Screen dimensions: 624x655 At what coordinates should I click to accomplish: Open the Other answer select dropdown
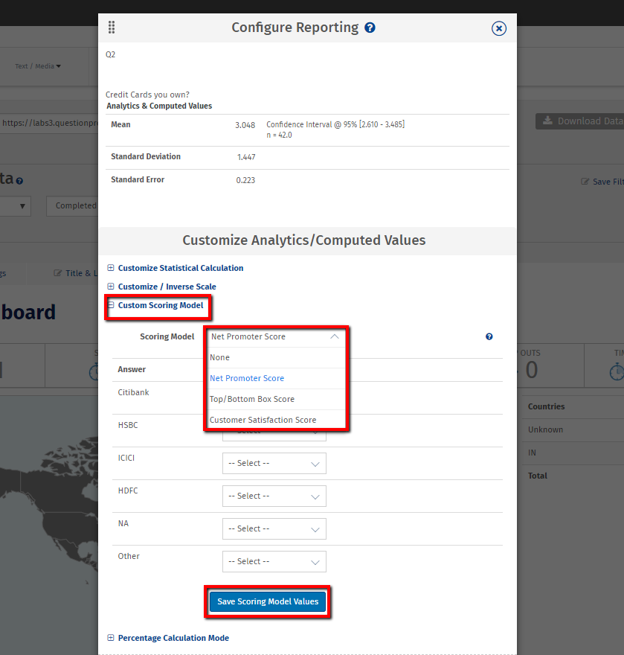coord(274,561)
